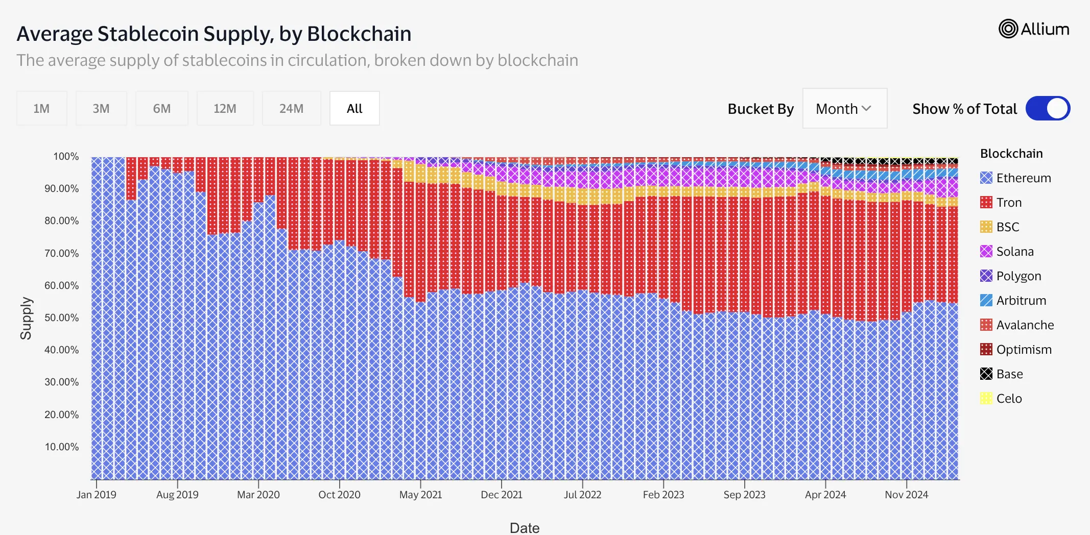The image size is (1090, 535).
Task: Click the Polygon legend pattern icon
Action: click(986, 276)
